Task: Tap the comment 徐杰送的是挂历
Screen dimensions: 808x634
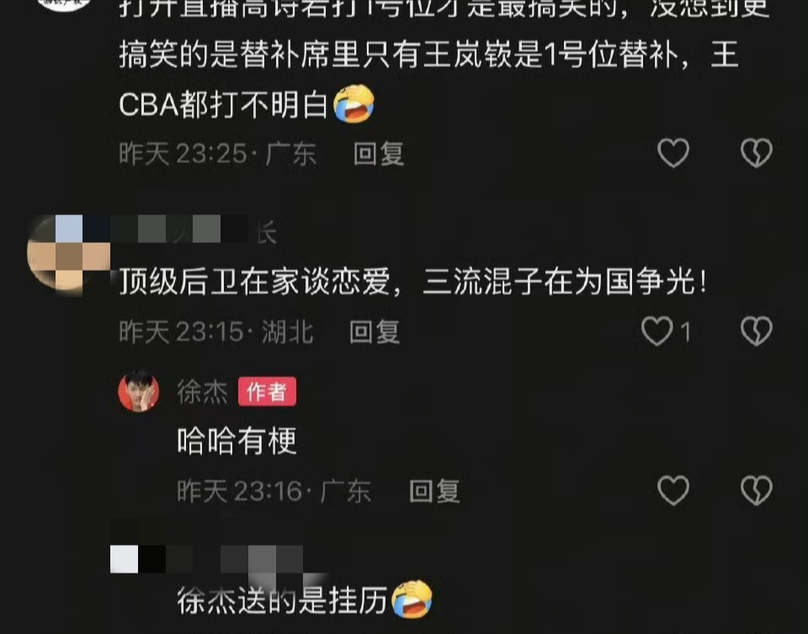Action: click(x=304, y=600)
